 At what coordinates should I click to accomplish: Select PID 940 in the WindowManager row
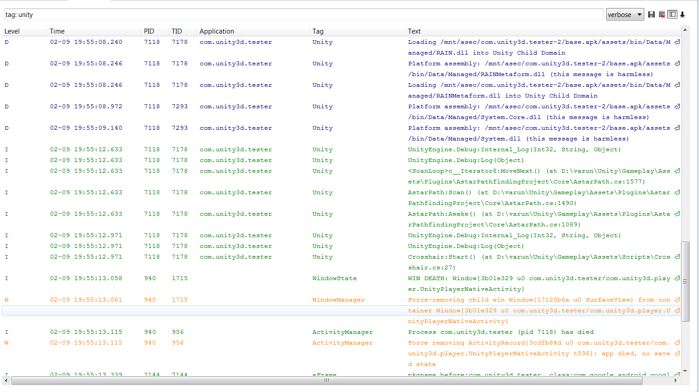tap(150, 300)
